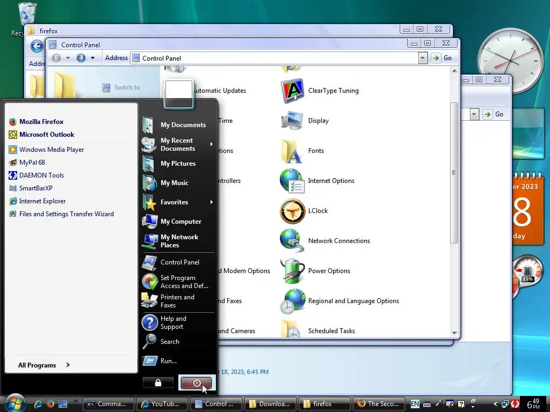Open Internet Explorer from Start menu list

coord(37,201)
